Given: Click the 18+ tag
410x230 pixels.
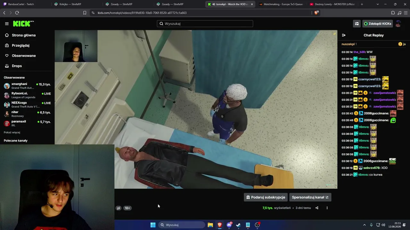Looking at the screenshot, I should click(127, 208).
